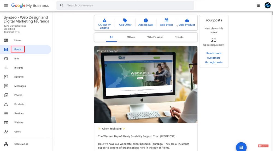The height and width of the screenshot is (151, 273).
Task: Click the Add Offer label
Action: coord(125,25)
